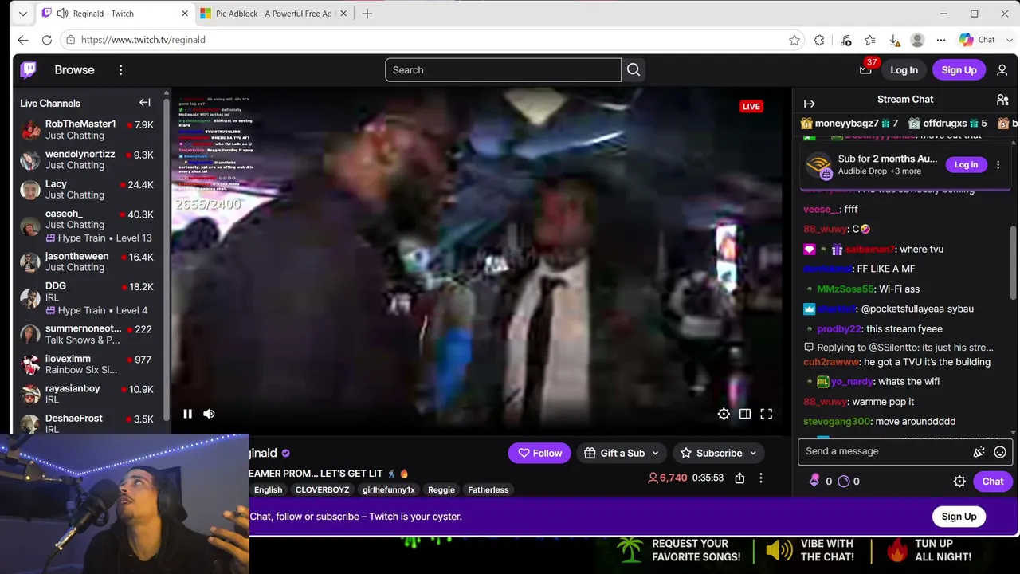Open the Browse page
Viewport: 1020px width, 574px height.
(74, 70)
